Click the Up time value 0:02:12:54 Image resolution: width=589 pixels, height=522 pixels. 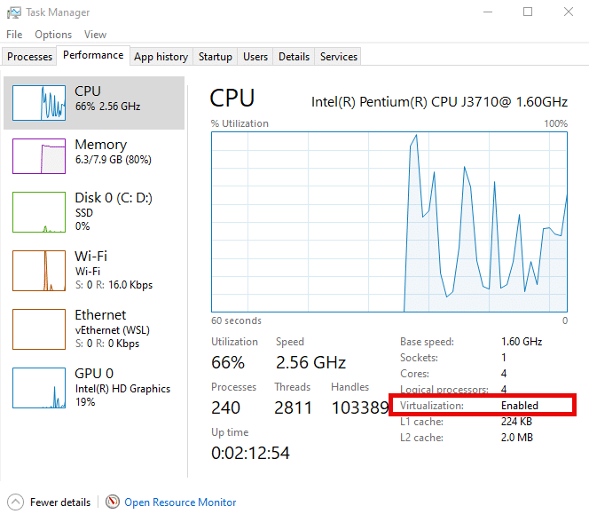pos(250,453)
